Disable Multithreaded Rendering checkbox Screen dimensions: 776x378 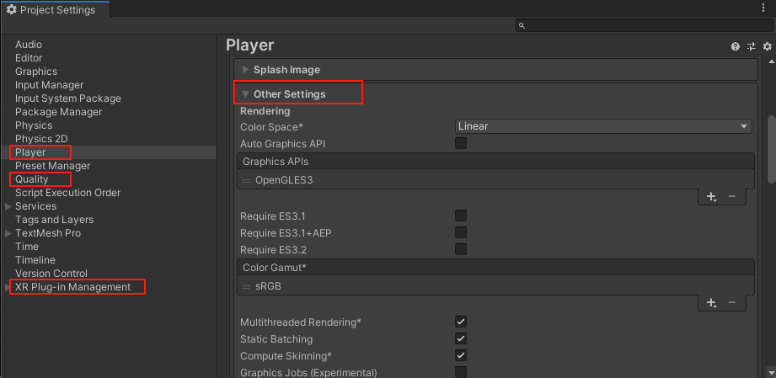[x=461, y=322]
